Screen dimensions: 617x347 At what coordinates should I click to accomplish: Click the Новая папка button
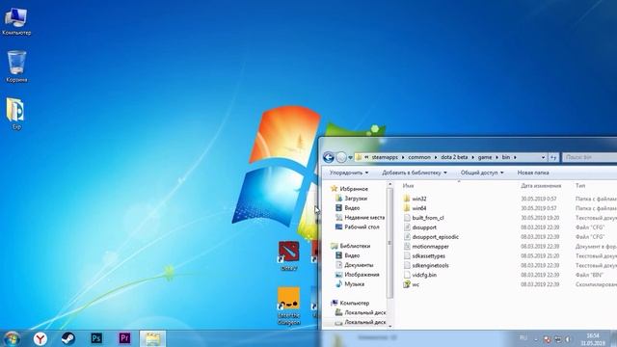pos(533,173)
